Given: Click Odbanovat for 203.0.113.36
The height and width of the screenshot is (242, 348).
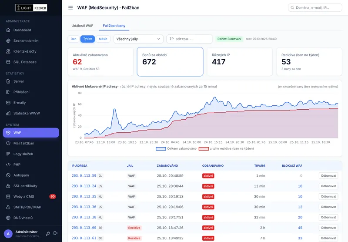Looking at the screenshot, I should coord(328,207).
